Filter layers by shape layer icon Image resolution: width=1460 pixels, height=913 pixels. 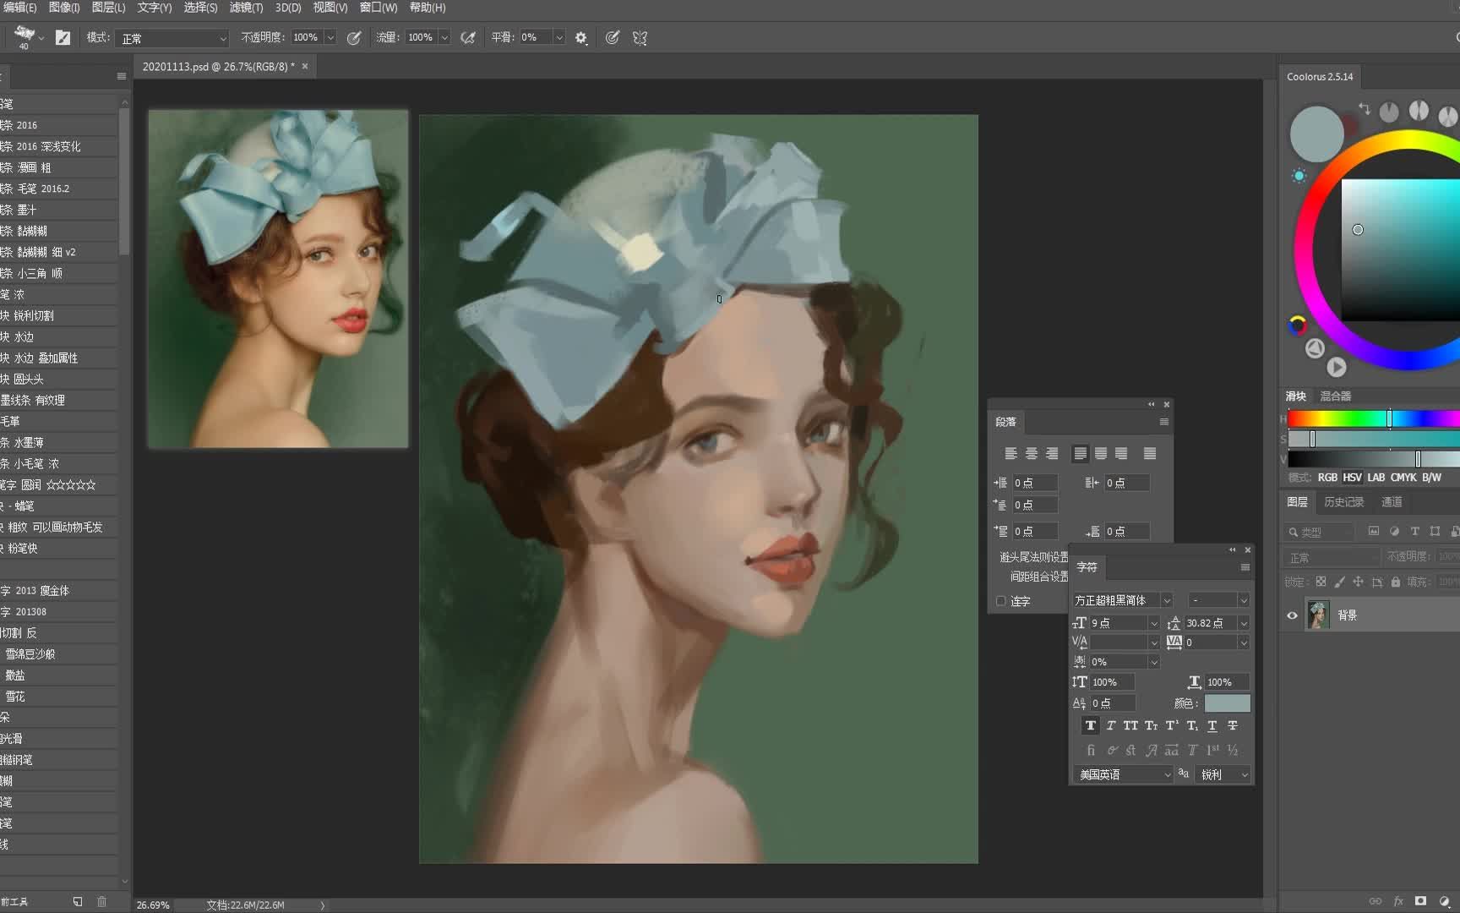pos(1435,531)
